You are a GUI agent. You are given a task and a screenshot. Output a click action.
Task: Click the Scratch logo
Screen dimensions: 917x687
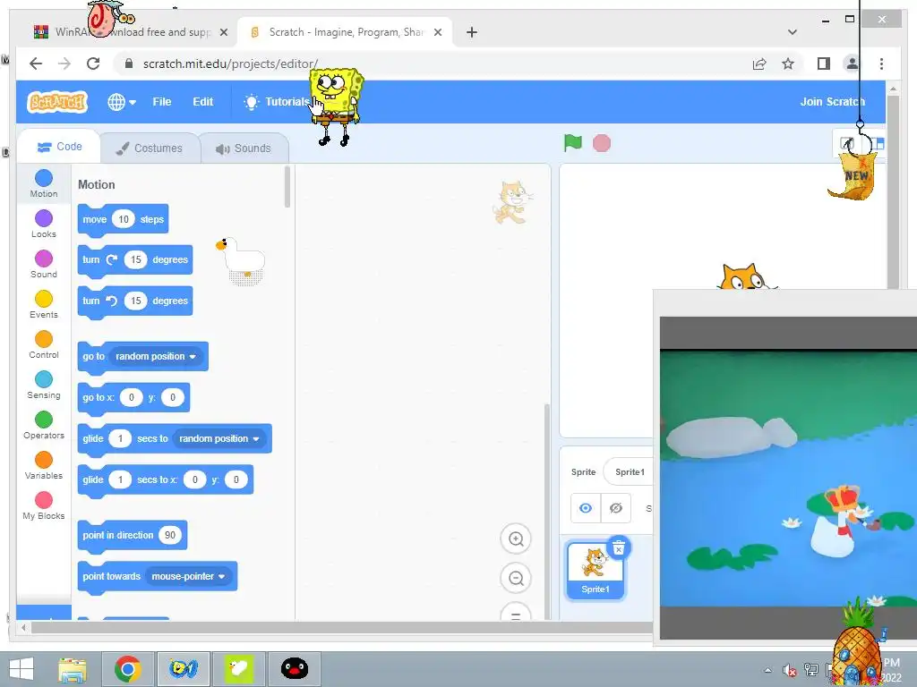coord(57,102)
